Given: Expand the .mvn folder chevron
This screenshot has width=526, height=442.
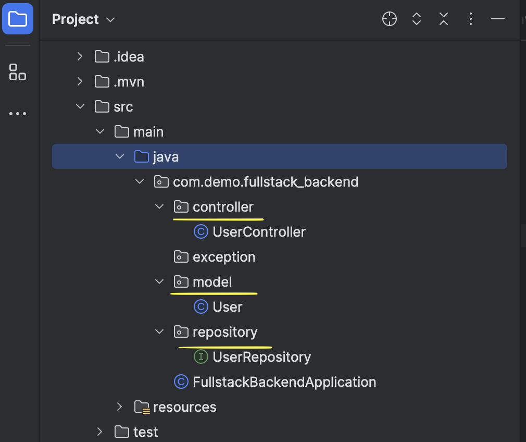Looking at the screenshot, I should 80,81.
